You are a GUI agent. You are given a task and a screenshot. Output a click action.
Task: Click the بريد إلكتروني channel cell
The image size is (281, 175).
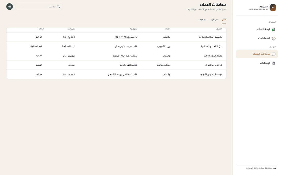(164, 46)
